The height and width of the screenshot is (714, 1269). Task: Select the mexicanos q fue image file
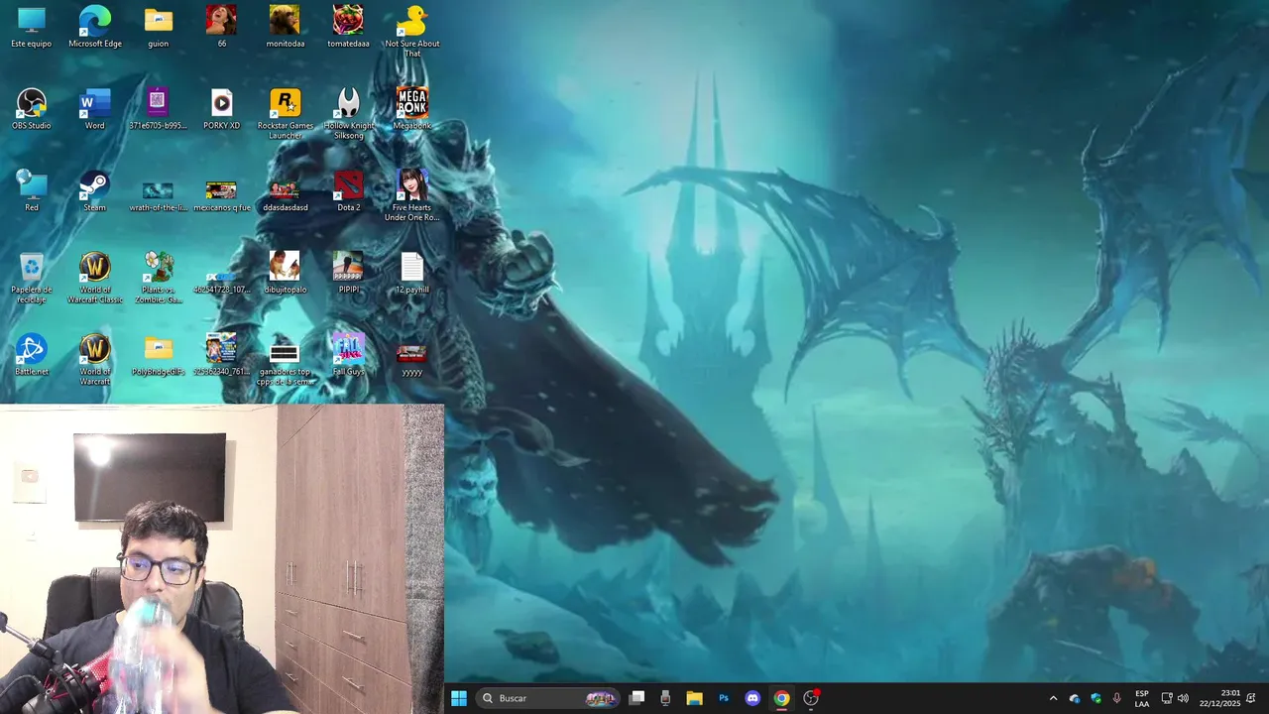pos(221,195)
